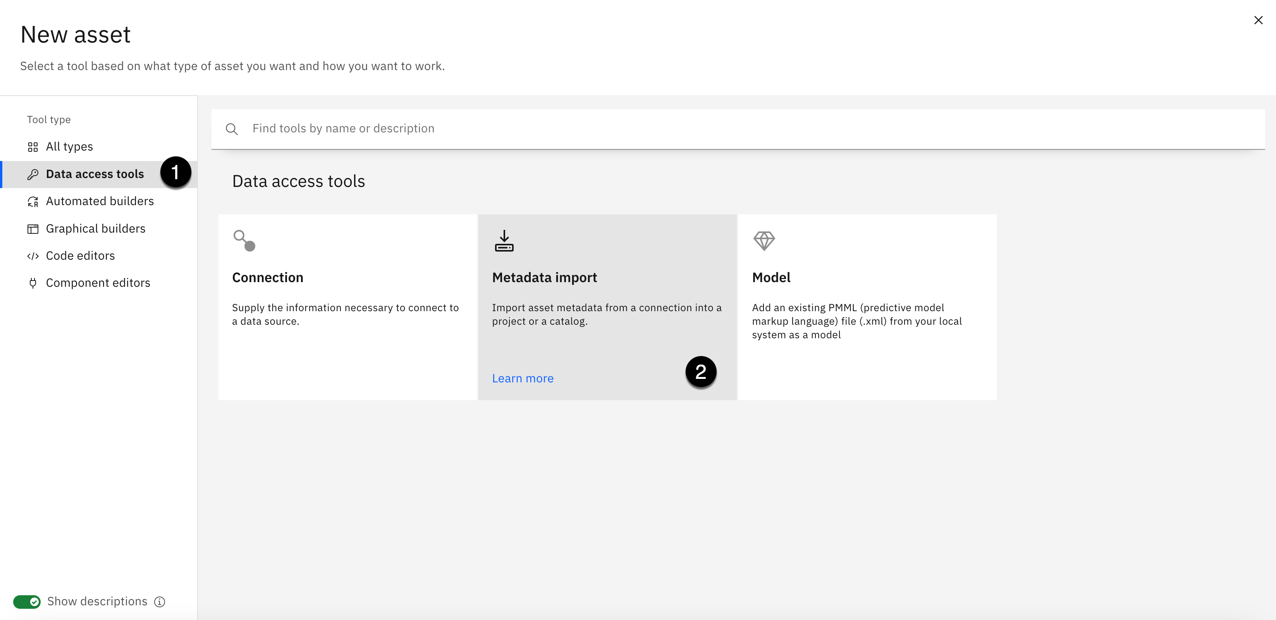This screenshot has height=620, width=1276.
Task: Click the All types grid icon
Action: [x=33, y=147]
